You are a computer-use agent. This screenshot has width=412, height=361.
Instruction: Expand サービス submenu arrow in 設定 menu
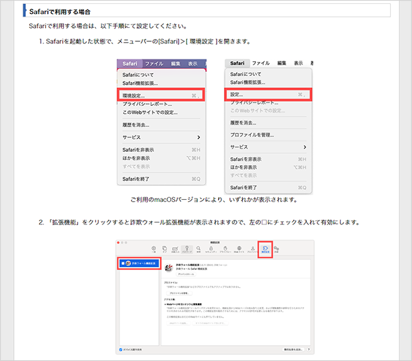305,146
